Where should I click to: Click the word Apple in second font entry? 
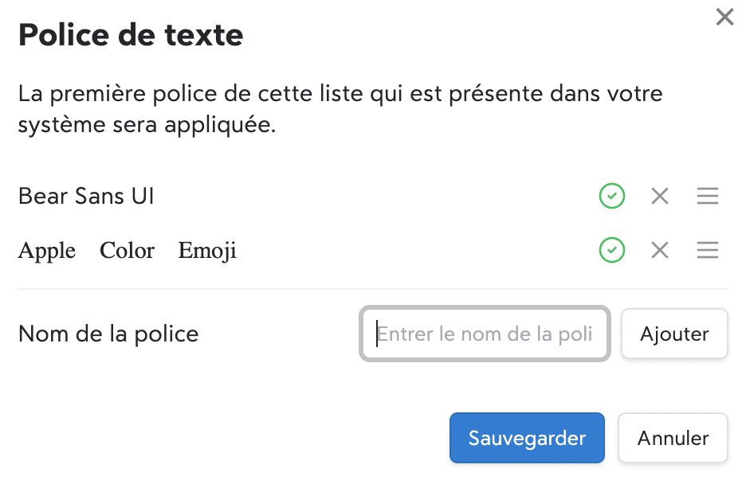click(47, 251)
